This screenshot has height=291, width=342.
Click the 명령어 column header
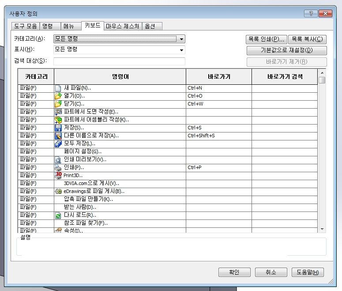pyautogui.click(x=120, y=77)
